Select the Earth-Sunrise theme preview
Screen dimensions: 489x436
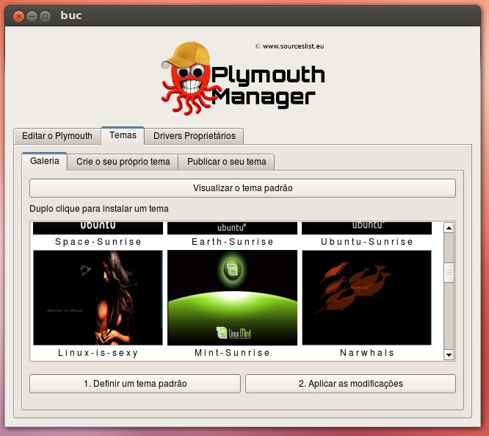[x=232, y=228]
